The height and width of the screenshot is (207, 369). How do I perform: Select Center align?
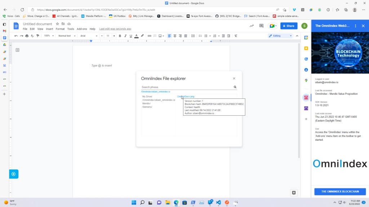click(x=175, y=36)
